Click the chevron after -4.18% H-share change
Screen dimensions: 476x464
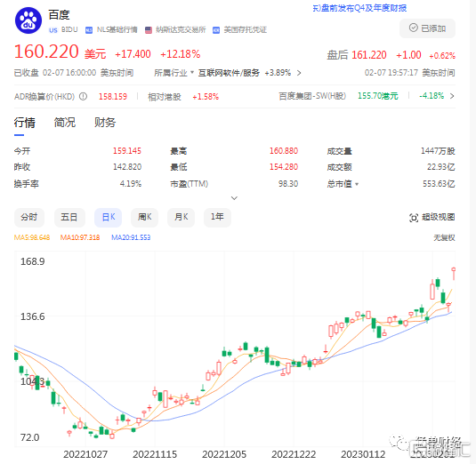pyautogui.click(x=452, y=96)
